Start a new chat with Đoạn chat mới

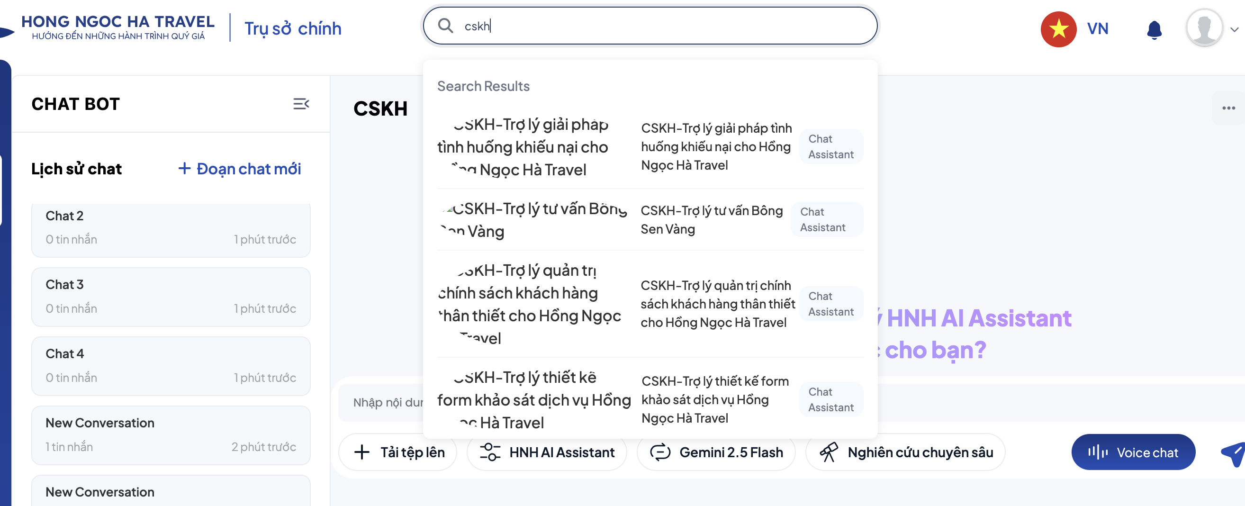240,169
